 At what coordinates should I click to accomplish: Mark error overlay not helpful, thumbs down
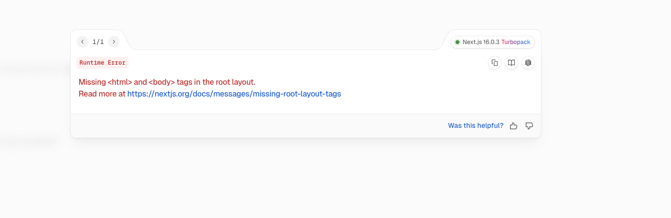(529, 126)
